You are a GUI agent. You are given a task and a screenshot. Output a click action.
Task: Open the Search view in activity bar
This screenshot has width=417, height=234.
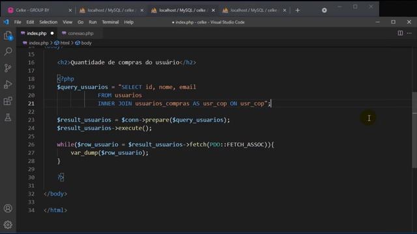coord(8,52)
